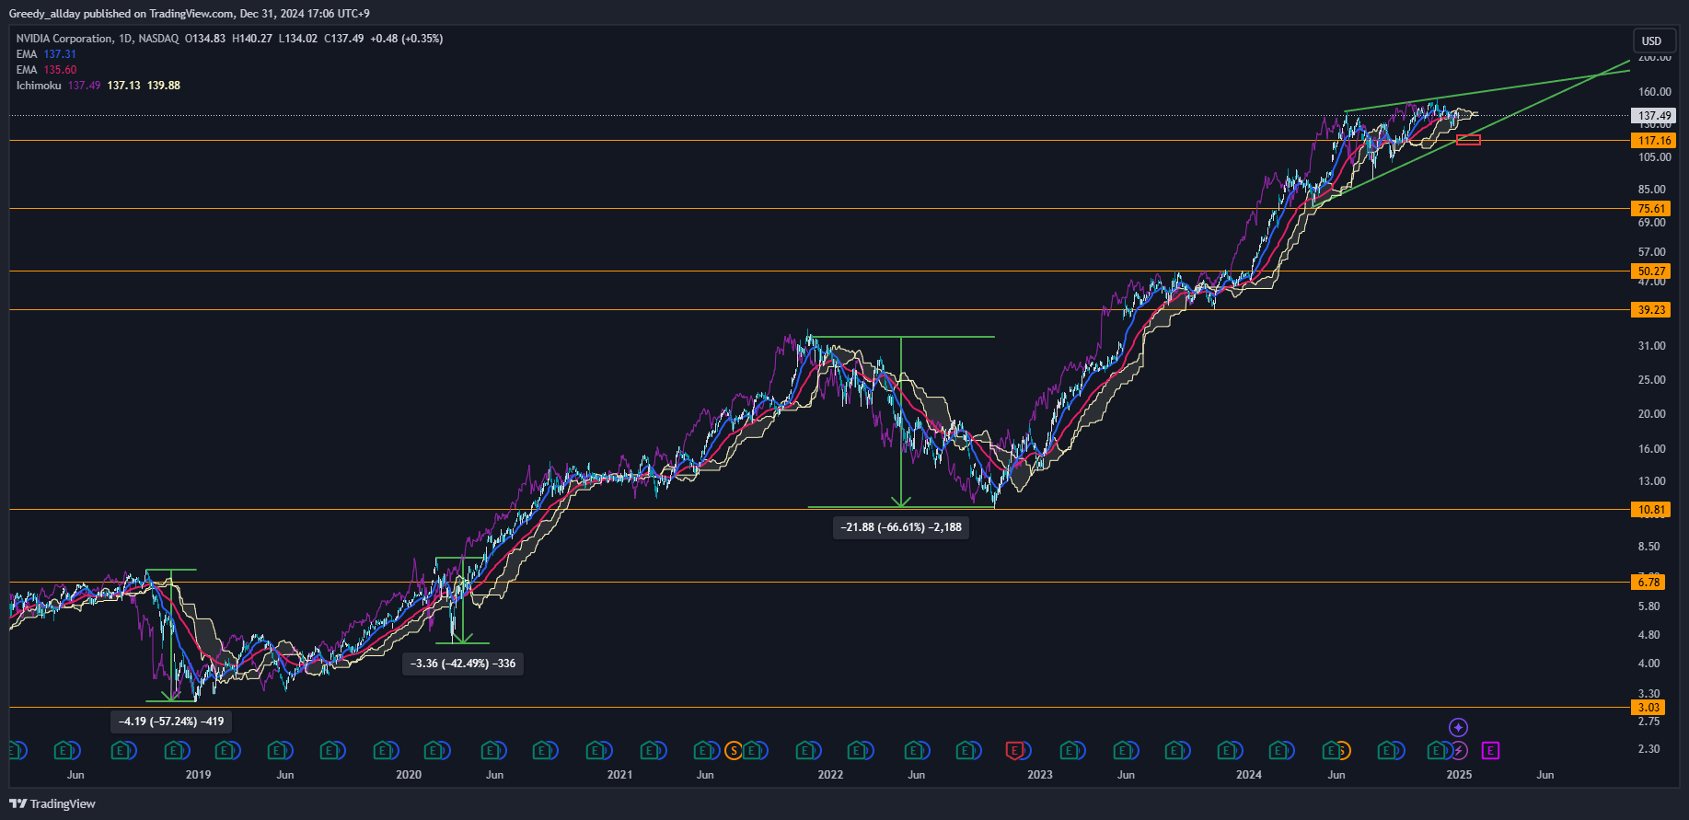1689x820 pixels.
Task: Click the magenta upcoming earnings square icon
Action: click(x=1490, y=751)
